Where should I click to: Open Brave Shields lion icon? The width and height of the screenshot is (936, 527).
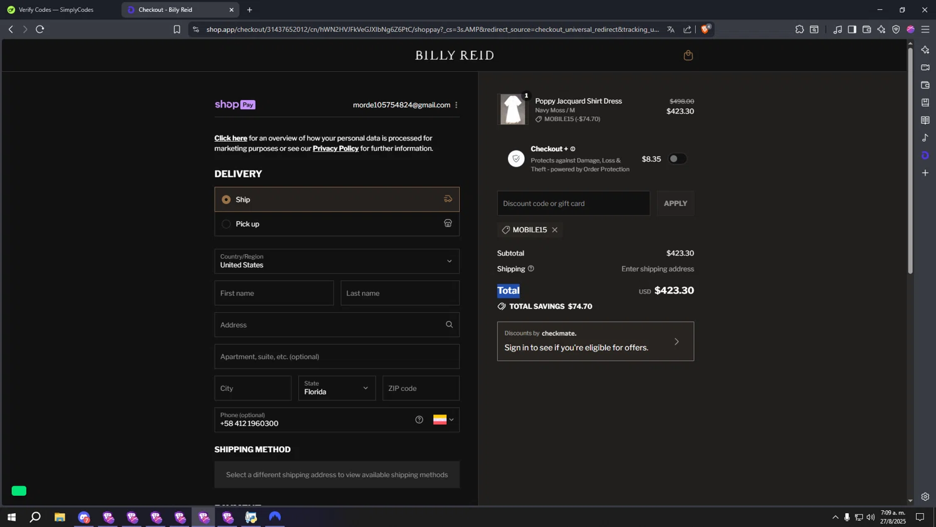pyautogui.click(x=706, y=29)
